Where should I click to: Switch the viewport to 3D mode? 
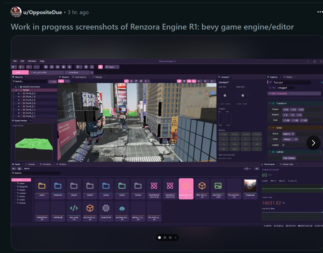(61, 81)
